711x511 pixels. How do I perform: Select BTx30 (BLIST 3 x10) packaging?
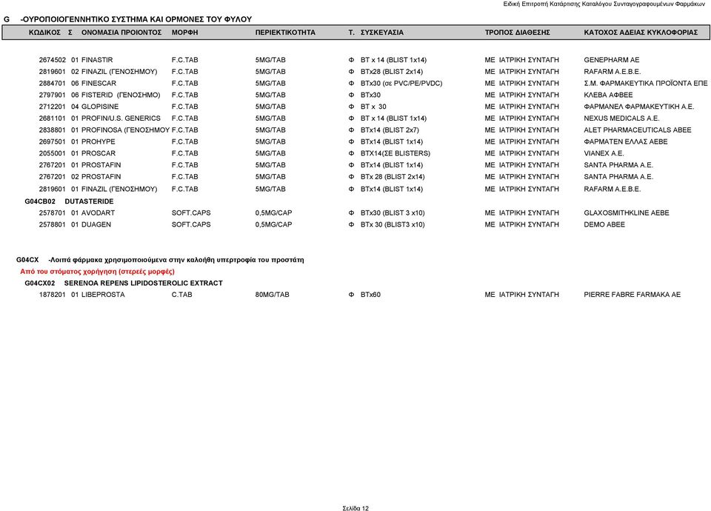[393, 213]
